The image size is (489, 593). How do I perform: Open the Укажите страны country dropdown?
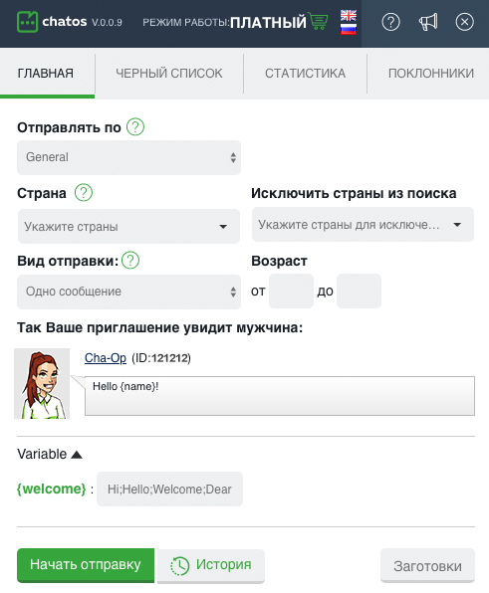[x=128, y=226]
